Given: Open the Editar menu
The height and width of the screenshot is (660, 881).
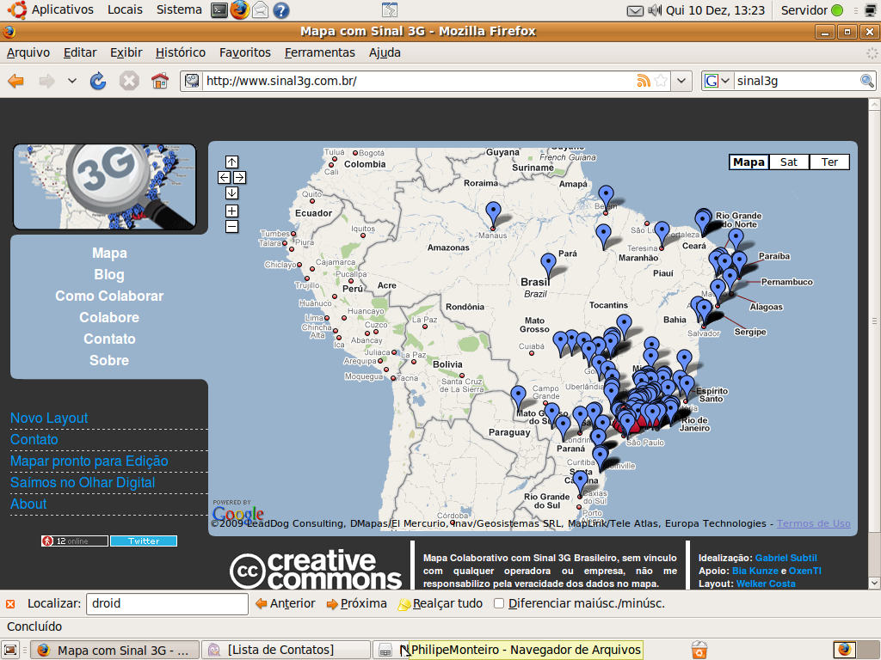Looking at the screenshot, I should (x=80, y=52).
